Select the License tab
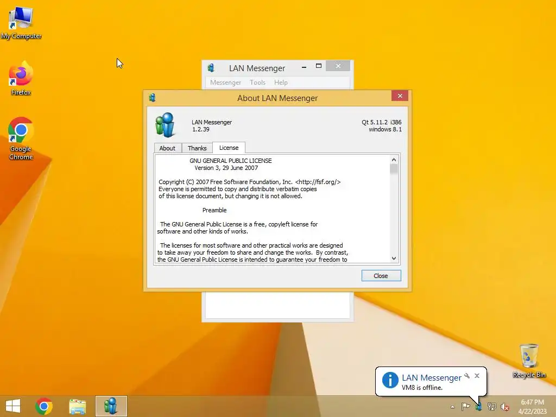The height and width of the screenshot is (417, 556). tap(229, 148)
